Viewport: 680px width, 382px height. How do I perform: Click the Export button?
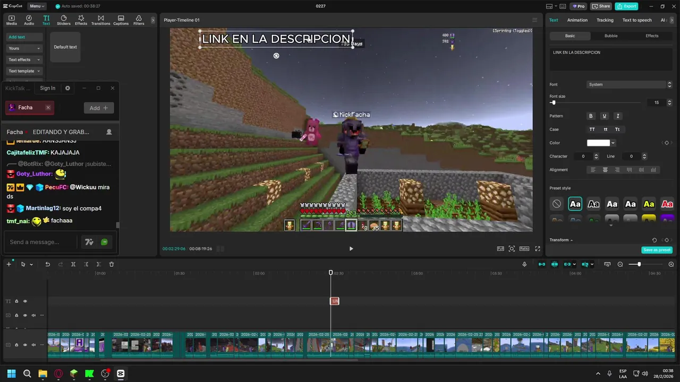[x=626, y=6]
